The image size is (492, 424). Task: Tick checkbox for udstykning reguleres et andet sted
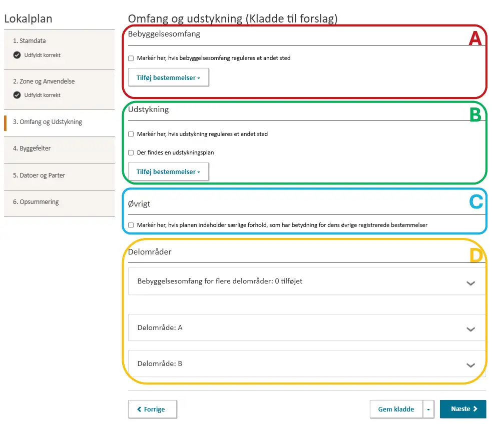(x=131, y=134)
